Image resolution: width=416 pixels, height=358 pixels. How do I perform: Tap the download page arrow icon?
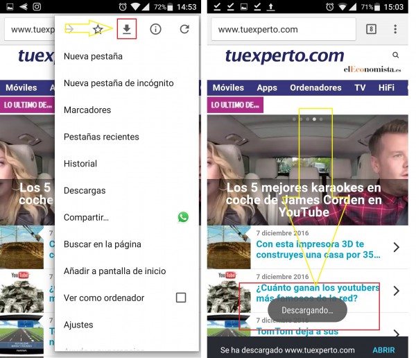(x=127, y=29)
